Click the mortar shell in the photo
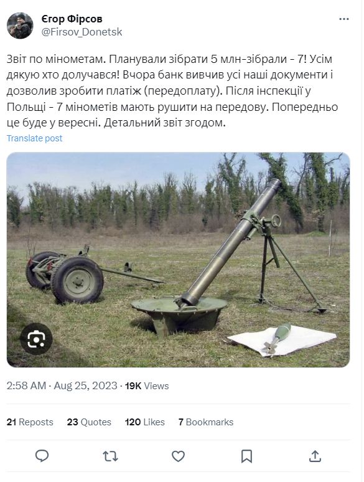Image resolution: width=364 pixels, height=482 pixels. [276, 339]
